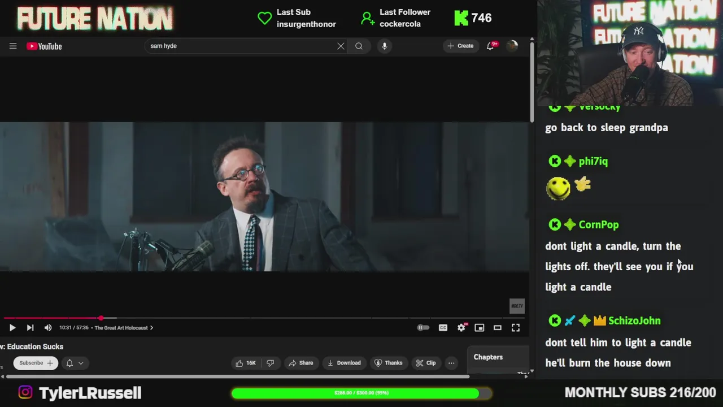Open video settings gear
This screenshot has width=723, height=407.
461,328
